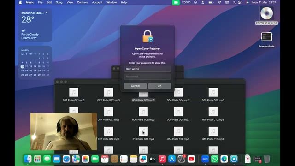Open Mail app in the dock
Image resolution: width=295 pixels, height=166 pixels.
[x=57, y=159]
